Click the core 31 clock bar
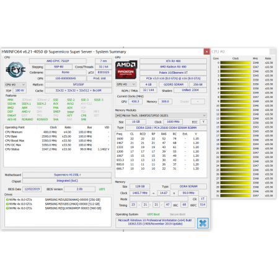 tap(236, 195)
